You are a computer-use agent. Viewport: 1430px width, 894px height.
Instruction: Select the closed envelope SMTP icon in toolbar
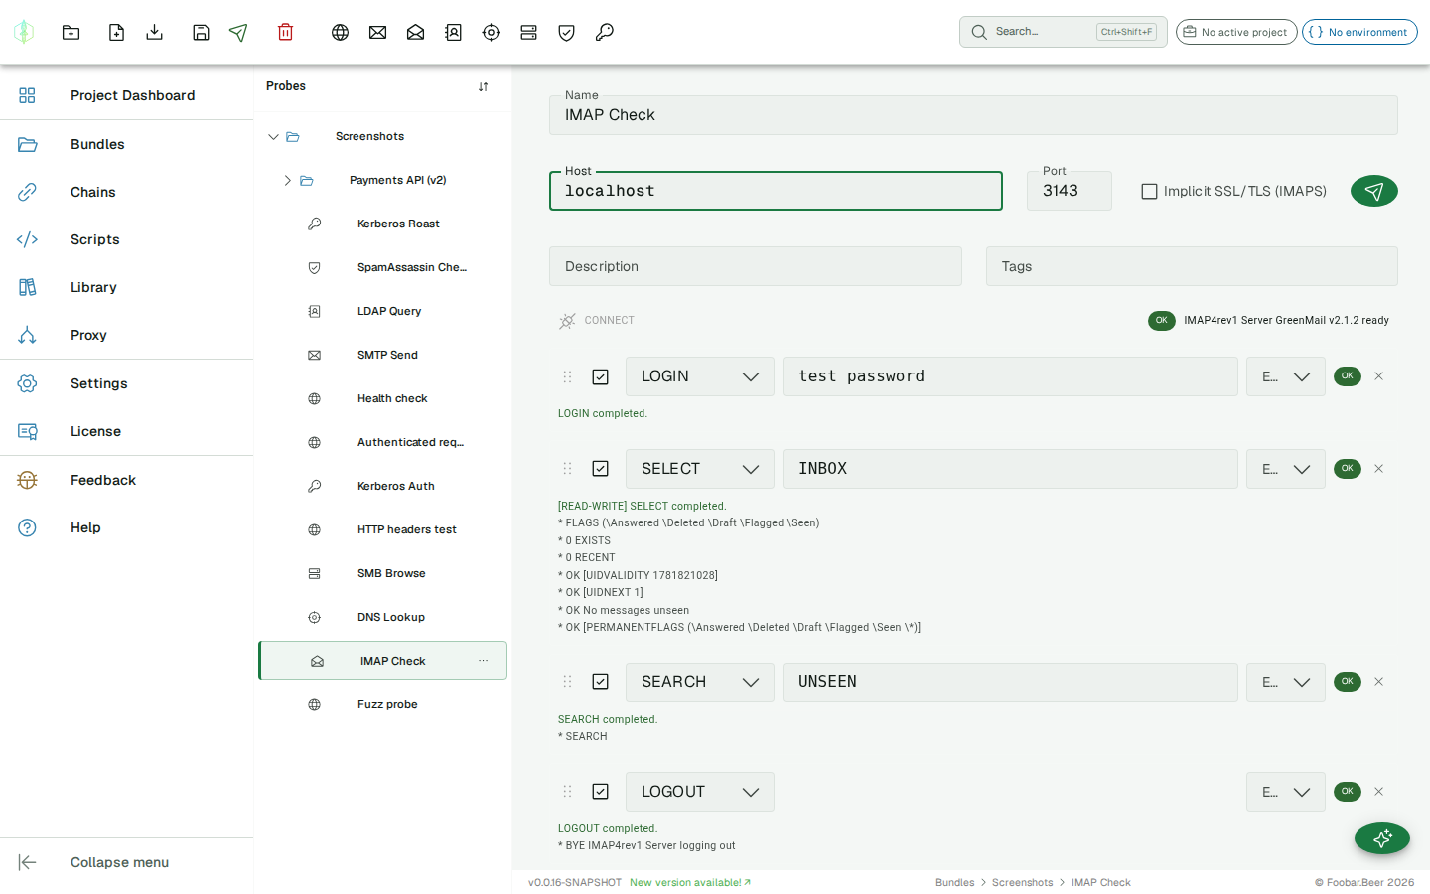coord(377,32)
